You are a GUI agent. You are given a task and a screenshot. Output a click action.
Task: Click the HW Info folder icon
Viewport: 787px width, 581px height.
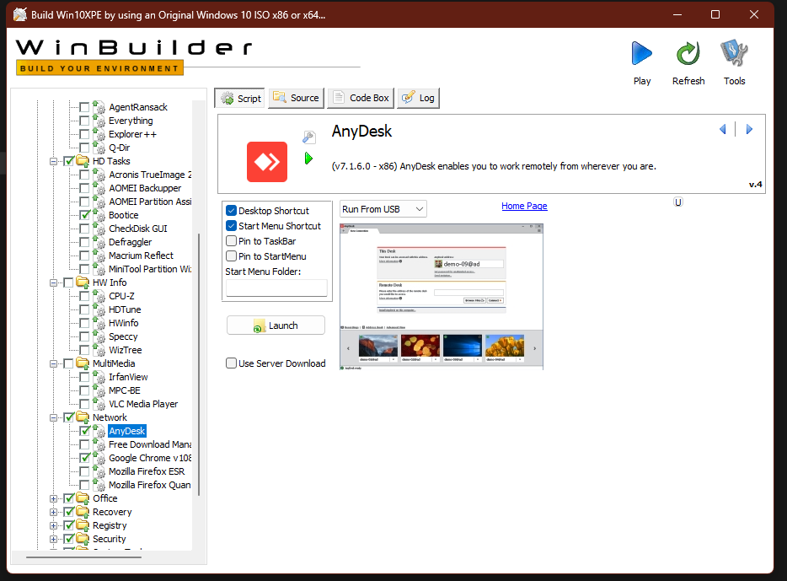[x=83, y=282]
